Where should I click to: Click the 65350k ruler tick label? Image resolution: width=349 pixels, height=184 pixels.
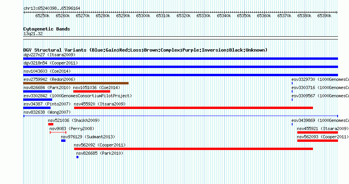pos(244,16)
